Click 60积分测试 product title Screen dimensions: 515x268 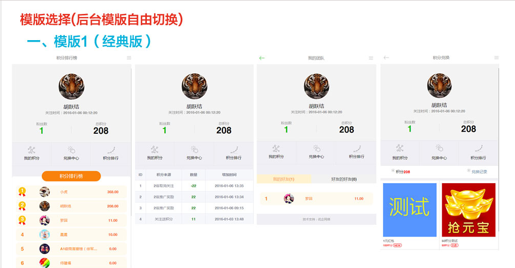450,241
